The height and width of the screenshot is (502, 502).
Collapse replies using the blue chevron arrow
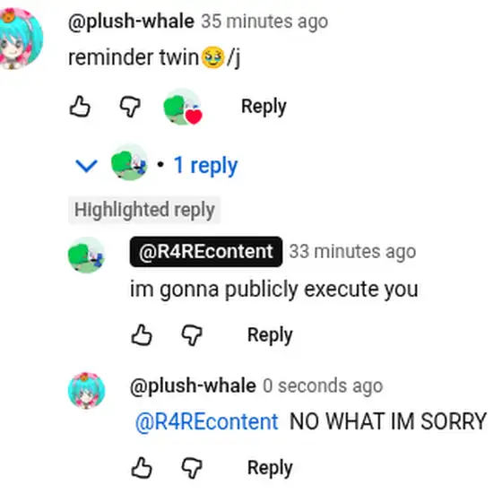click(x=86, y=166)
